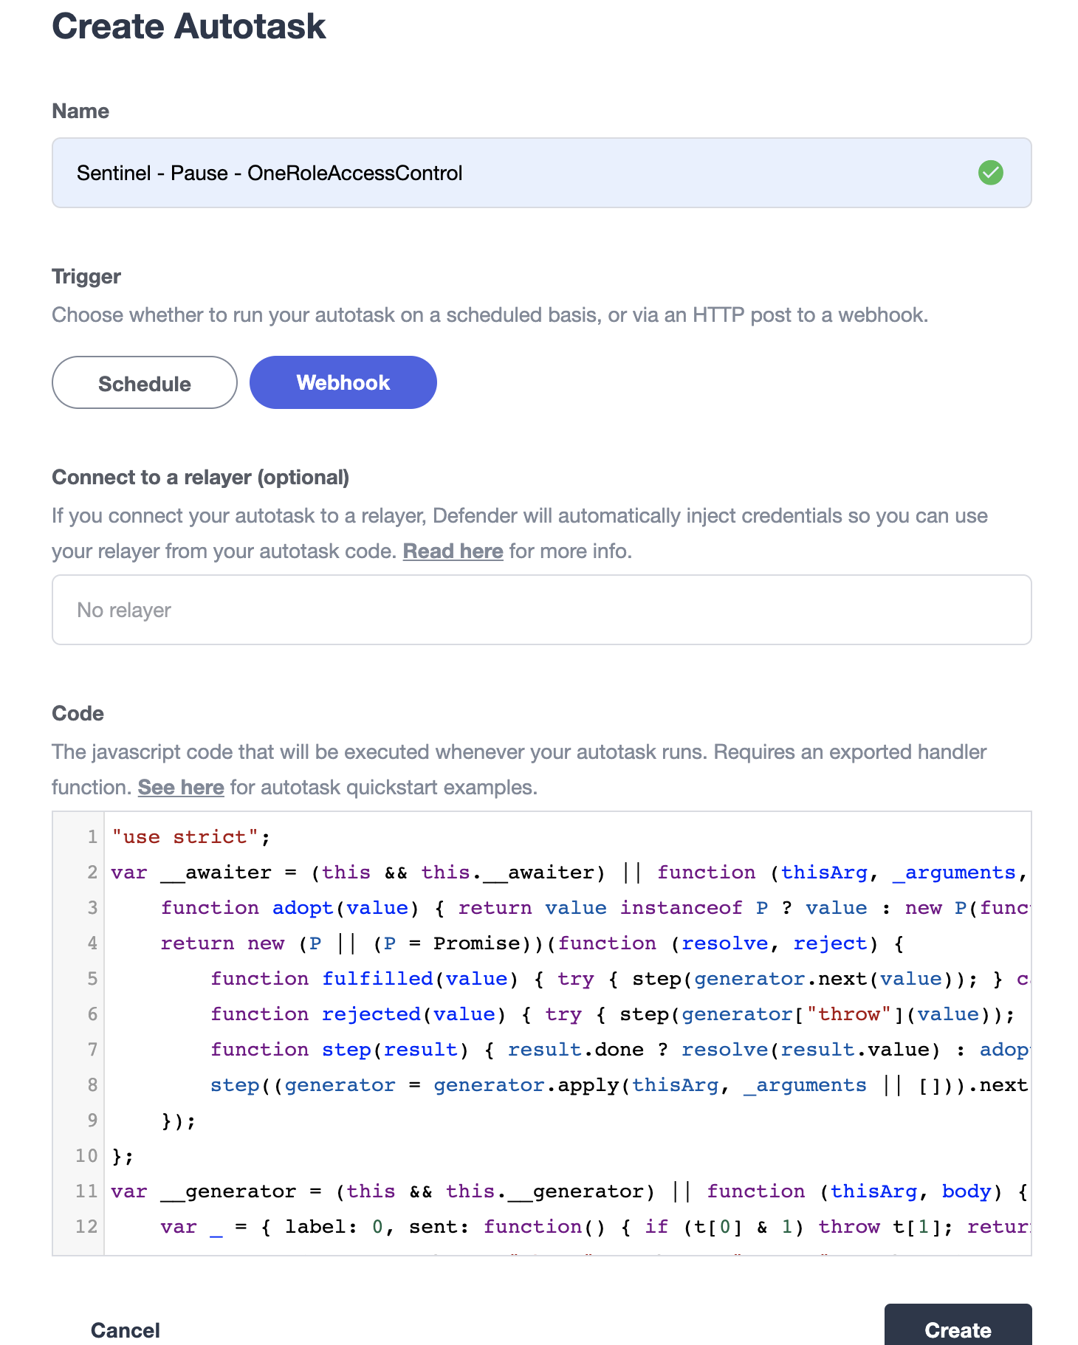Screen dimensions: 1078x1345
Task: Click line number 10 in gutter
Action: click(x=86, y=1156)
